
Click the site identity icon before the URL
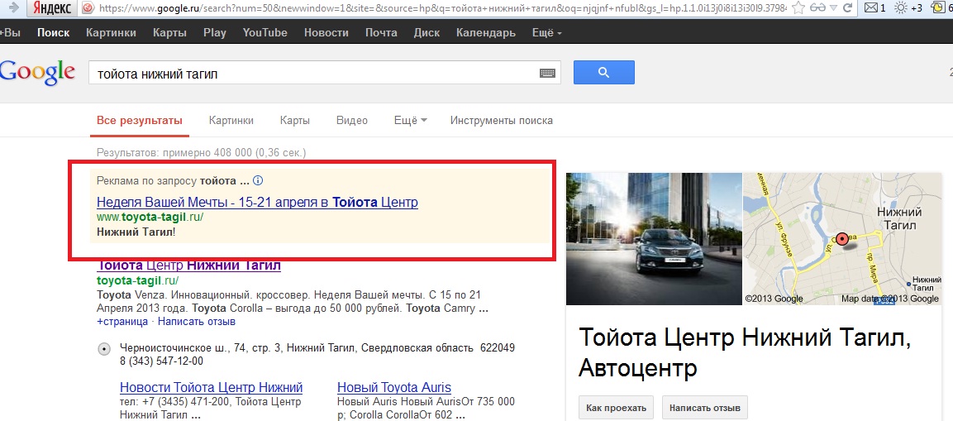[88, 8]
